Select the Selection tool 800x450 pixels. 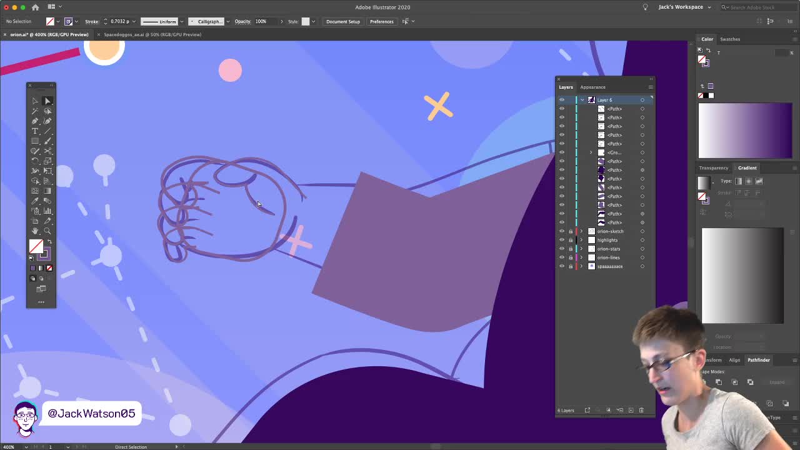(35, 101)
